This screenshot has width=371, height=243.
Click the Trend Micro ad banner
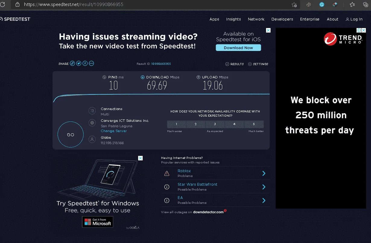321,118
